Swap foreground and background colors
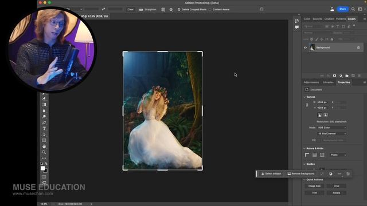The image size is (367, 206). pyautogui.click(x=46, y=164)
